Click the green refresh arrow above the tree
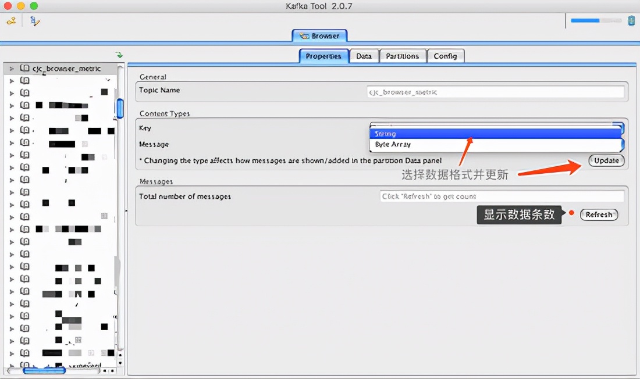Image resolution: width=640 pixels, height=379 pixels. (119, 55)
